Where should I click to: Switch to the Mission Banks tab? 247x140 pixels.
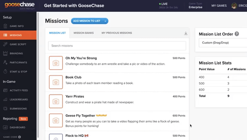(84, 33)
